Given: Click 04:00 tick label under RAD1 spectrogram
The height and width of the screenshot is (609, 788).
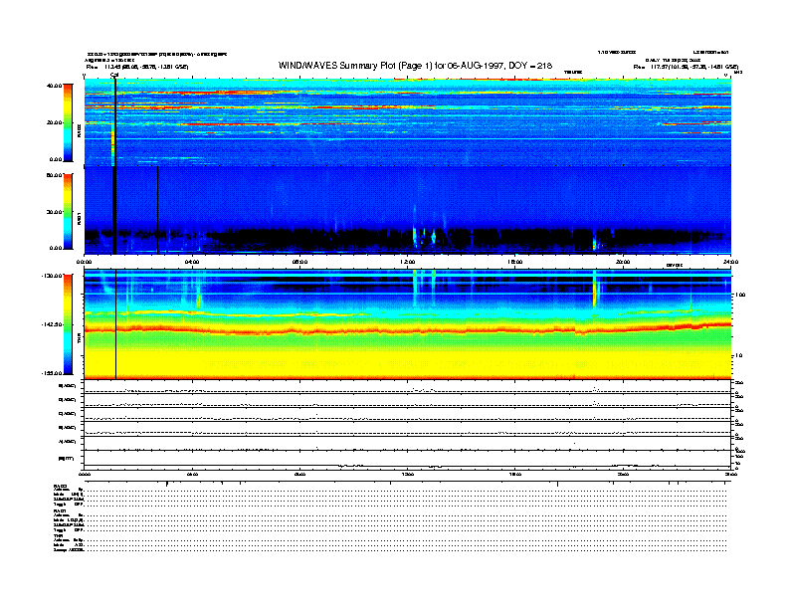Looking at the screenshot, I should pos(192,262).
